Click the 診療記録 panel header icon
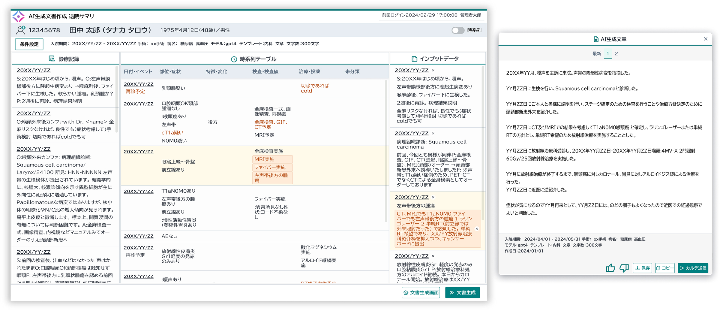 click(x=52, y=59)
